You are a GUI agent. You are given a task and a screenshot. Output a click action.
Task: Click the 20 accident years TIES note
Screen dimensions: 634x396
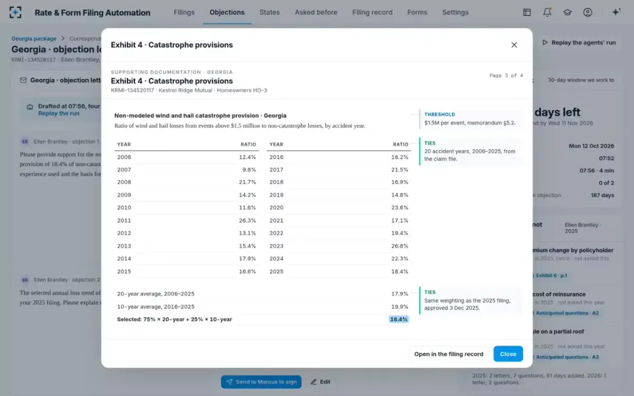(470, 152)
